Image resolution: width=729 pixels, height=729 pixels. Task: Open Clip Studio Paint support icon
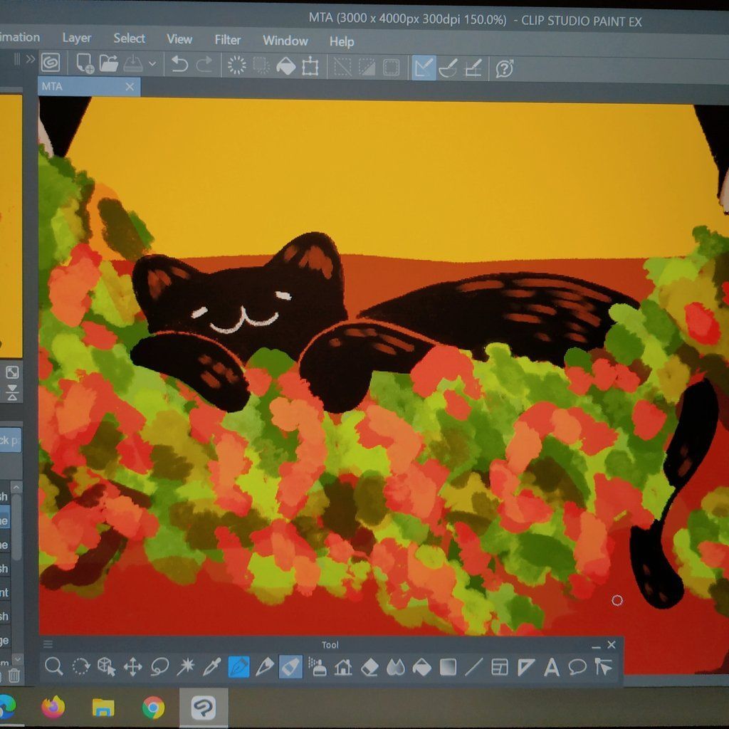tap(505, 69)
